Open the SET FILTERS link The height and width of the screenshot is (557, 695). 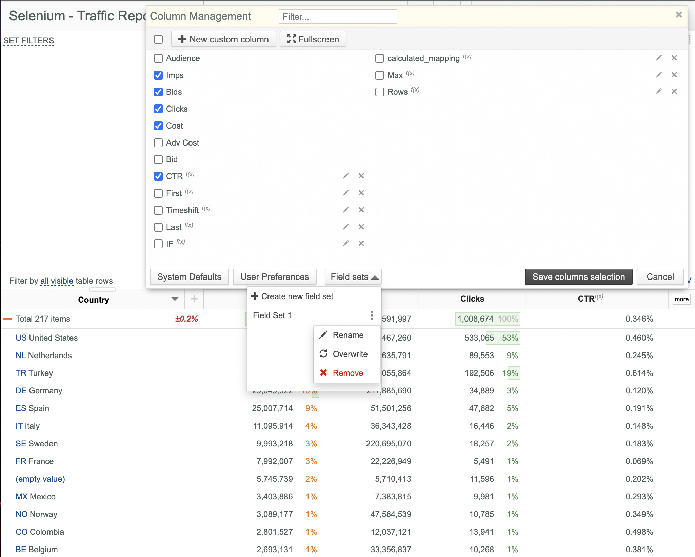click(29, 41)
